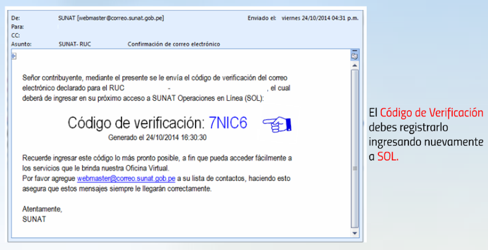Click the Código de verificación: heading
This screenshot has width=488, height=250.
click(137, 123)
